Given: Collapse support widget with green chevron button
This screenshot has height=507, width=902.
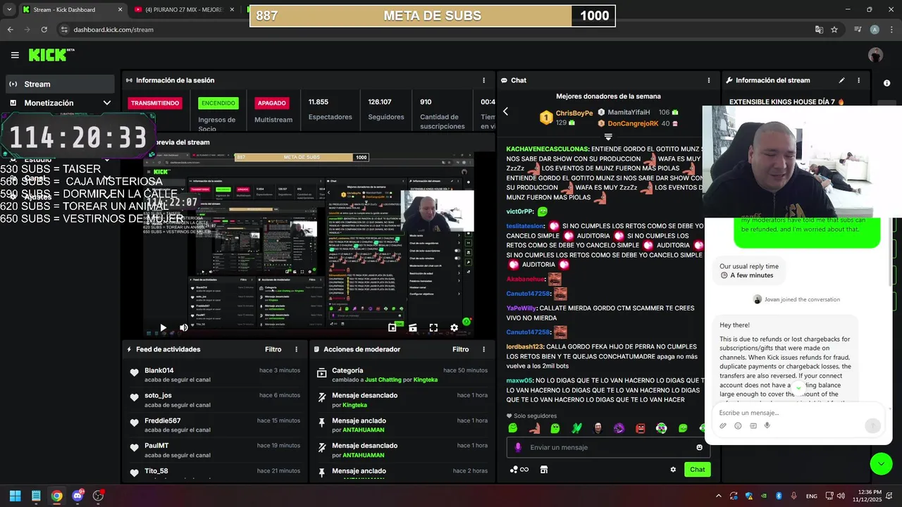Looking at the screenshot, I should [x=881, y=463].
